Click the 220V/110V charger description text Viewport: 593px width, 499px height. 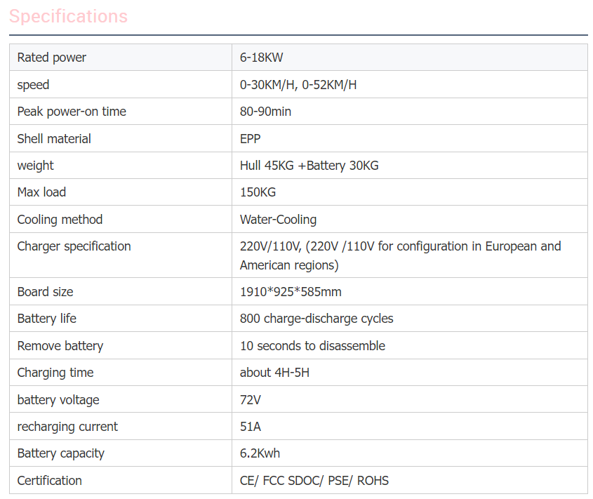point(400,255)
